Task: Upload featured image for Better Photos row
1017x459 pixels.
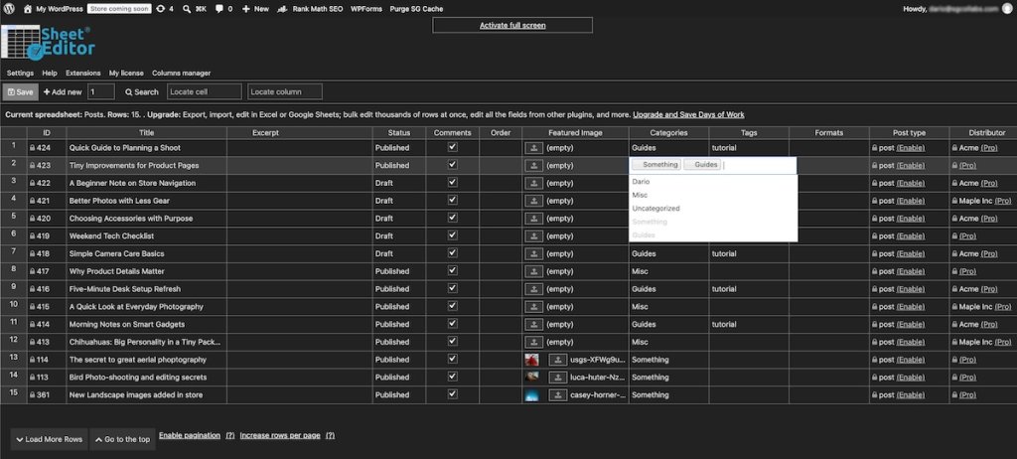Action: tap(533, 201)
